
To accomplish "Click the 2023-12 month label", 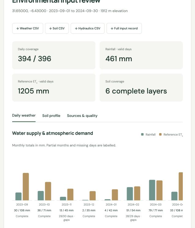I will pos(89,205).
